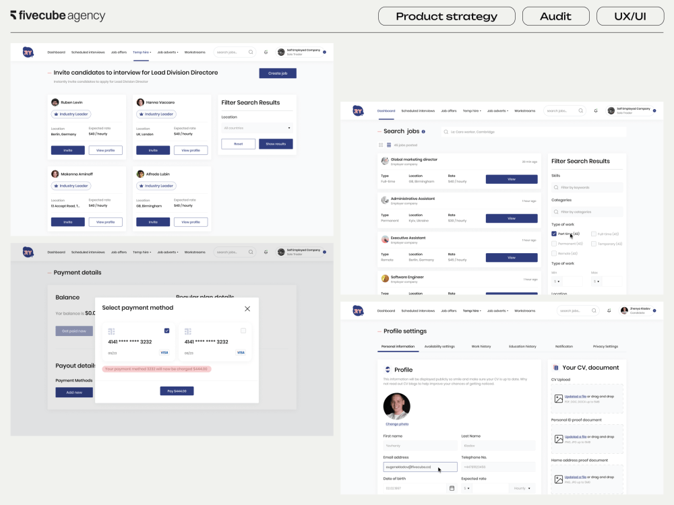Screen dimensions: 674x505
Task: Click the Change photo link
Action: [x=397, y=424]
